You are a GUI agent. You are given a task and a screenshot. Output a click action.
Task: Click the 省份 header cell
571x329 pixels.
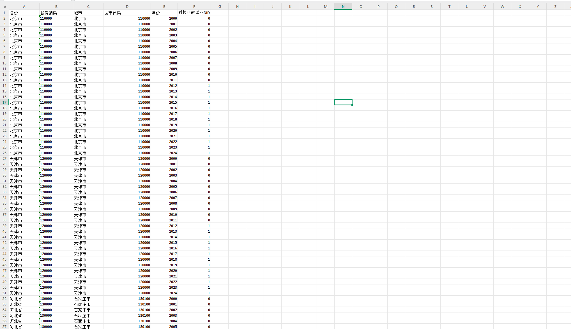(x=14, y=13)
